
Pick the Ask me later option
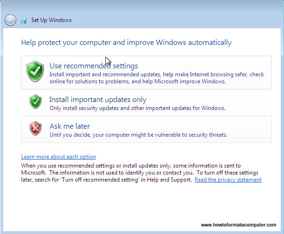click(146, 130)
